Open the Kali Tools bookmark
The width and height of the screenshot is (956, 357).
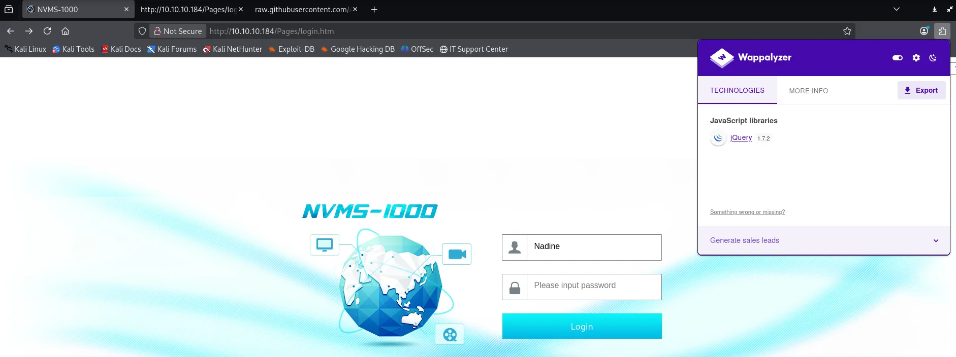[74, 49]
